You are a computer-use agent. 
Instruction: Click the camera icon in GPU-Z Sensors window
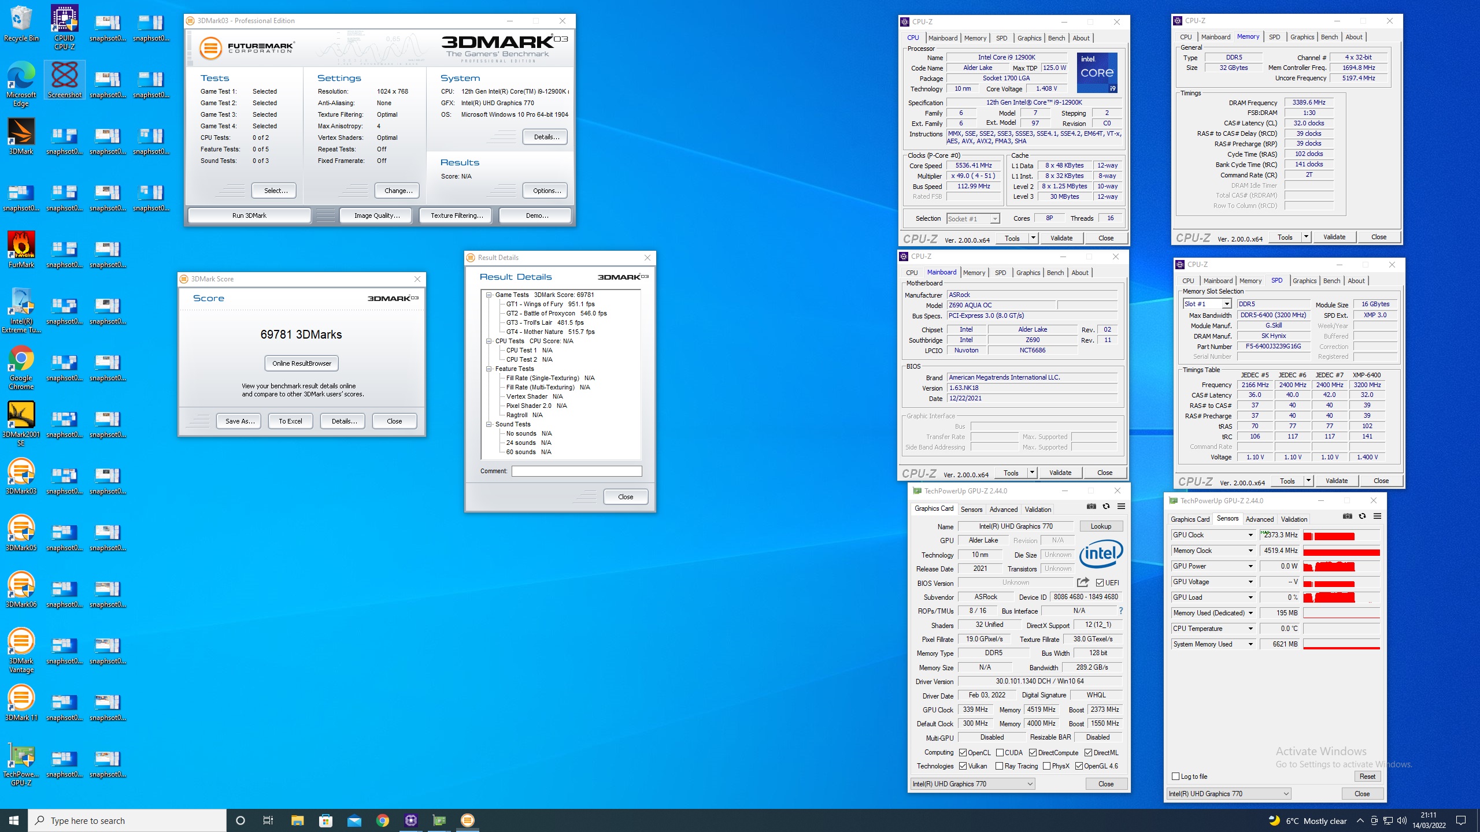coord(1347,517)
